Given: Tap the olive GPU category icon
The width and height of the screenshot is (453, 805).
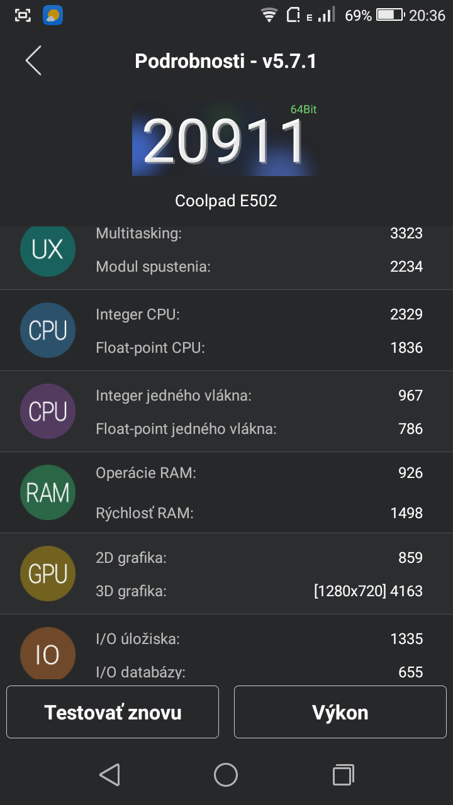Looking at the screenshot, I should pos(48,574).
